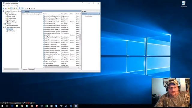The height and width of the screenshot is (108, 192).
Task: Open Microsoft Edge from the taskbar
Action: (12, 106)
